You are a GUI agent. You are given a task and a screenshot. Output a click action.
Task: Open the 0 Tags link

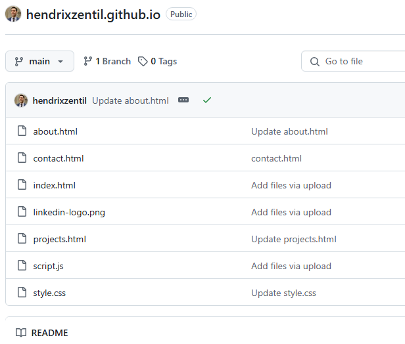click(164, 61)
